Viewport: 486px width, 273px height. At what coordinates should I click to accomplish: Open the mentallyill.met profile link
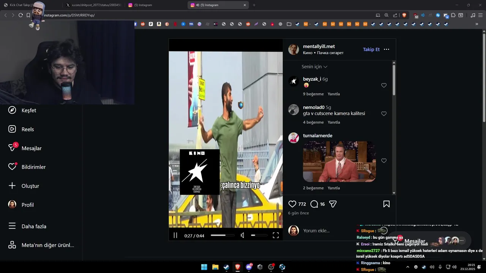coord(319,46)
